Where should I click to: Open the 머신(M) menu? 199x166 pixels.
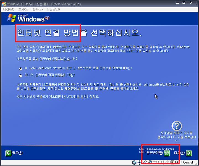pos(9,9)
